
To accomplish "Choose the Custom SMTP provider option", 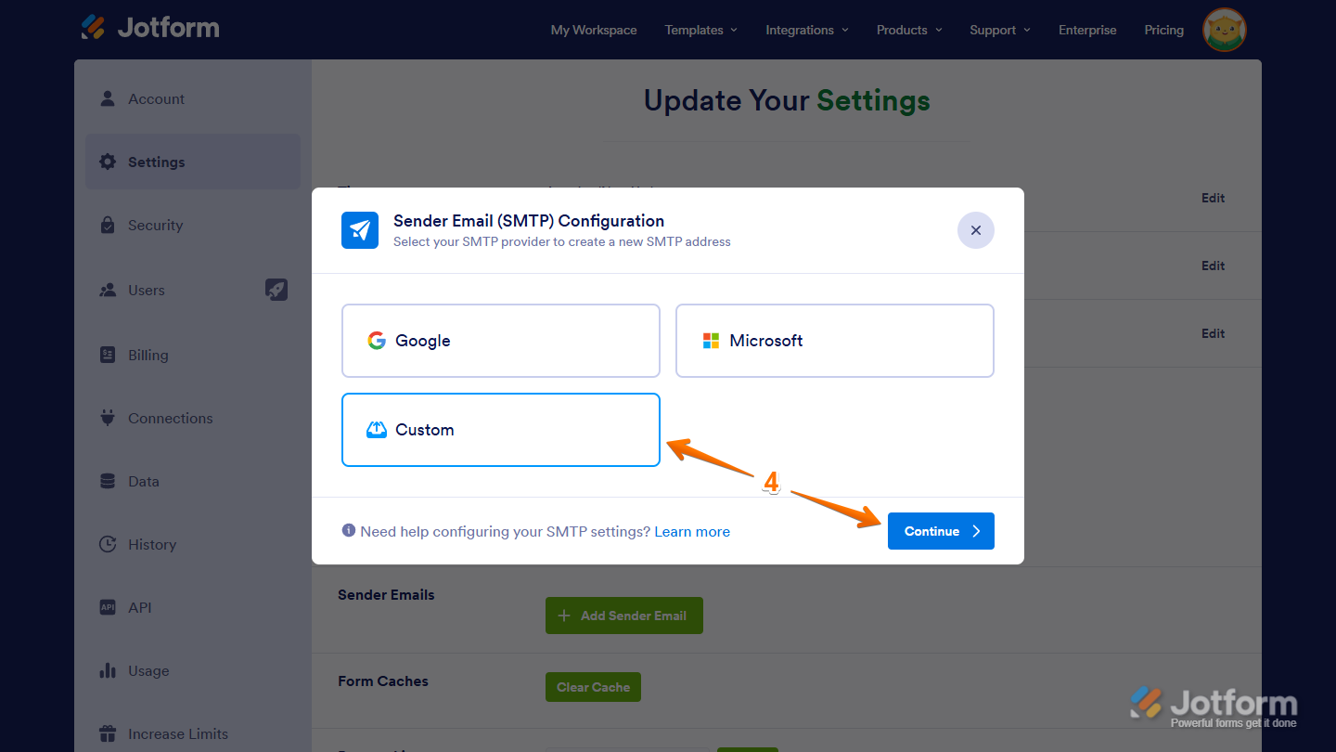I will pos(501,430).
